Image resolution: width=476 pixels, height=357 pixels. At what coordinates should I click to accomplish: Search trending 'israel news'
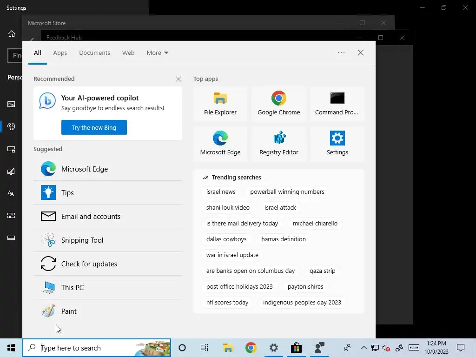[221, 192]
